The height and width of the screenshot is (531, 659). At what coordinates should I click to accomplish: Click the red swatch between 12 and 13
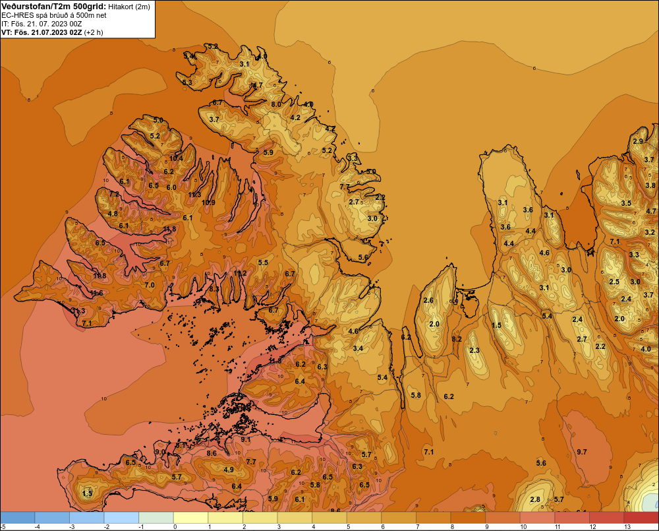(x=607, y=518)
